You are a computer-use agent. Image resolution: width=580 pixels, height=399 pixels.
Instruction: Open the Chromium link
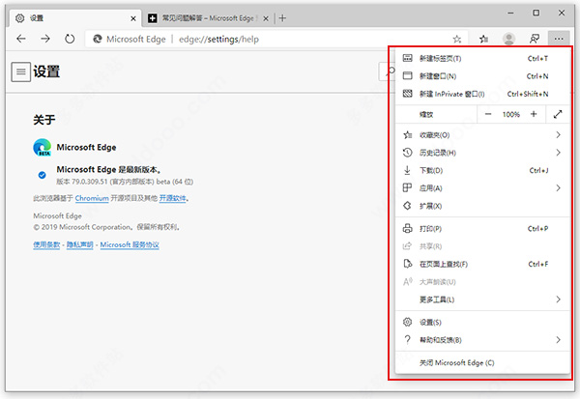pos(92,198)
